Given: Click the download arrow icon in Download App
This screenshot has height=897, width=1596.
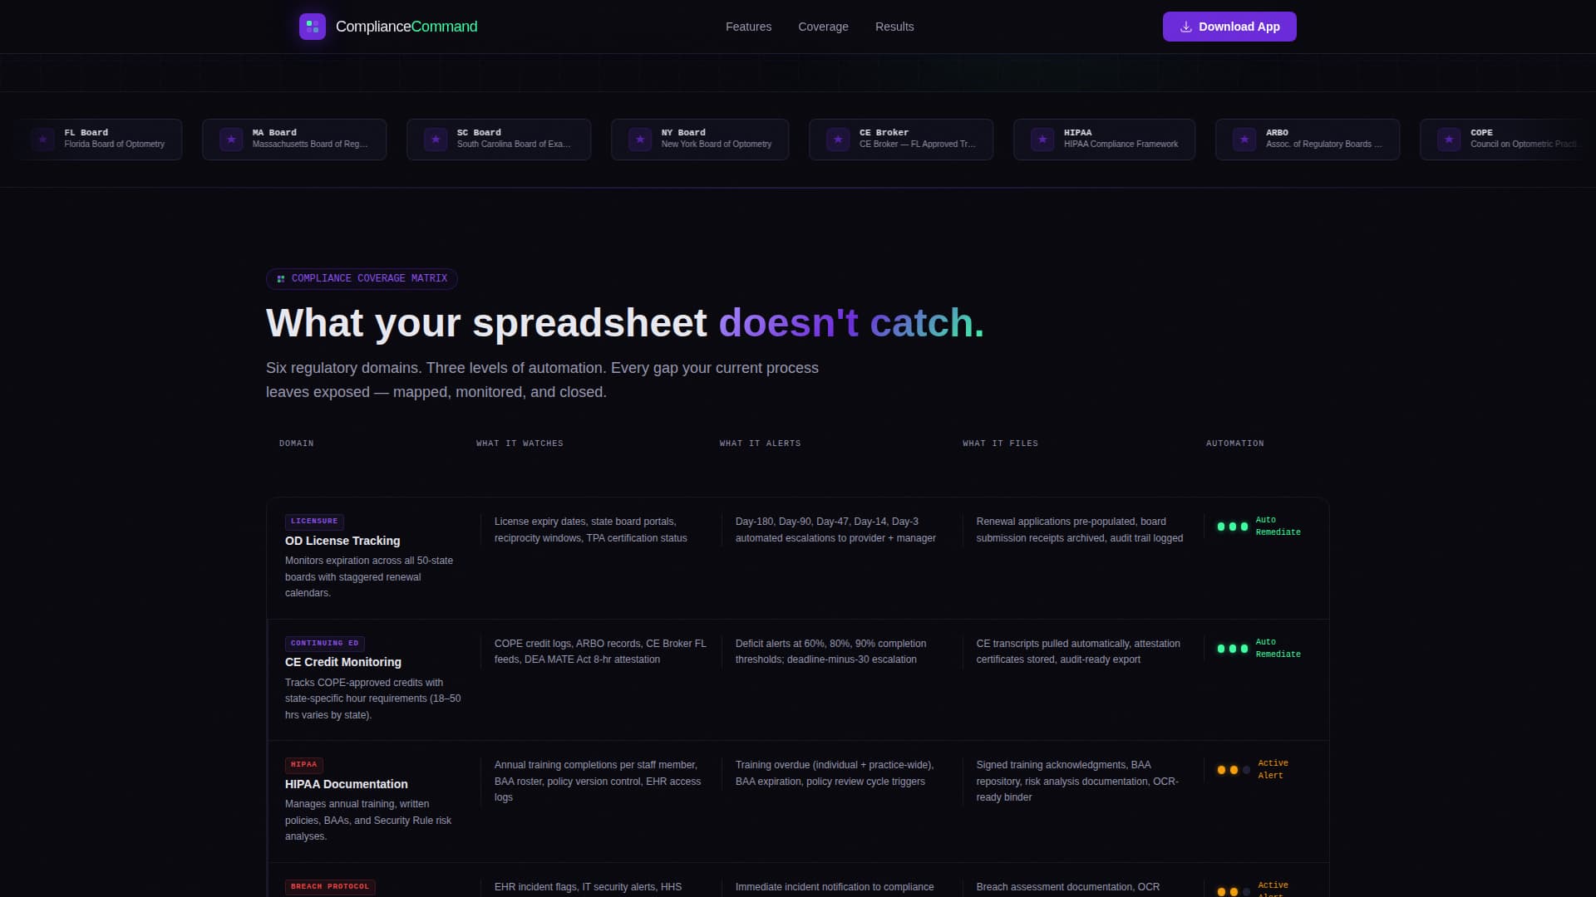Looking at the screenshot, I should tap(1186, 27).
